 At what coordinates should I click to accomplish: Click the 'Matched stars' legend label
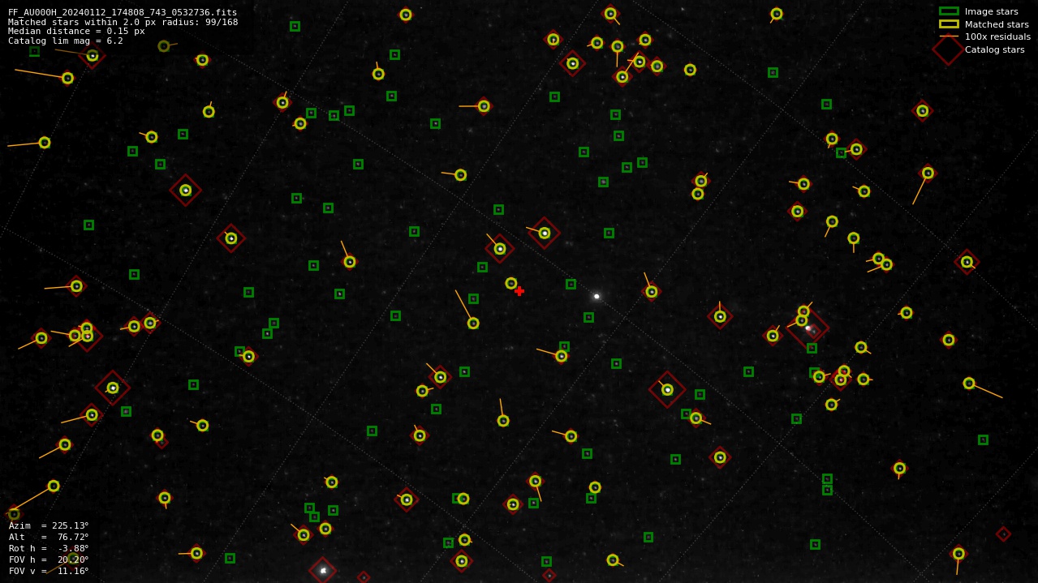997,24
